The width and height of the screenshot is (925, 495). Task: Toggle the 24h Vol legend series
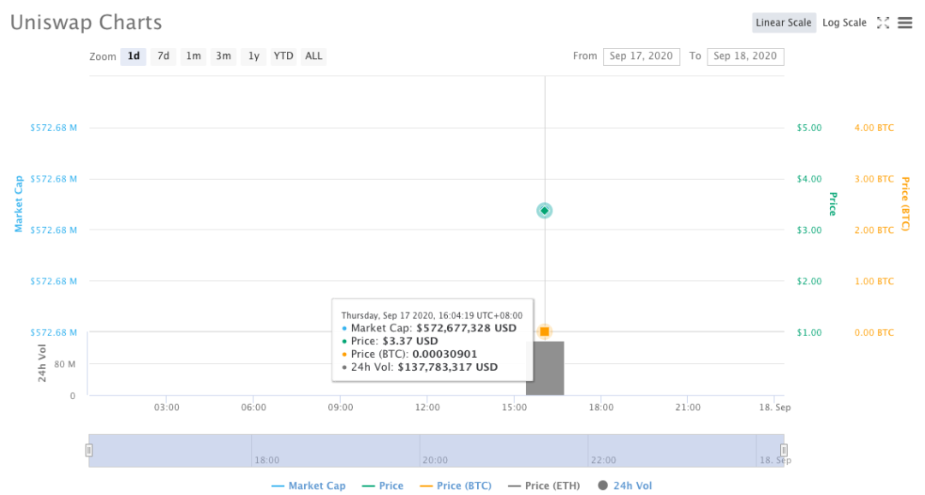[x=624, y=486]
